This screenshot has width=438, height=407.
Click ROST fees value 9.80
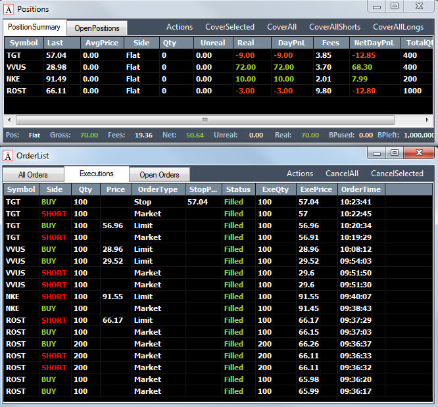(x=324, y=91)
